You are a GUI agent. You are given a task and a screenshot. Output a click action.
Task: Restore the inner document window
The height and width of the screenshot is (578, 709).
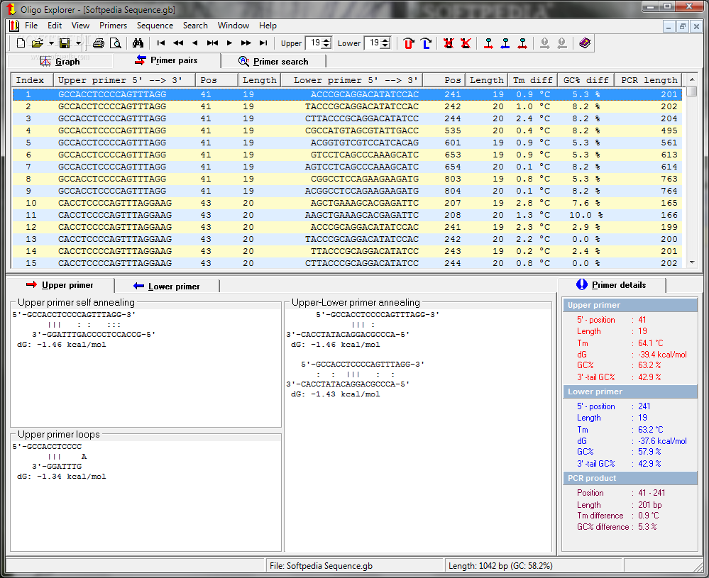click(x=683, y=26)
